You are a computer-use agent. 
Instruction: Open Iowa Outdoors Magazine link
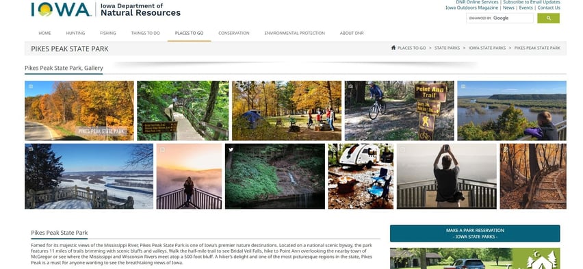[x=471, y=8]
